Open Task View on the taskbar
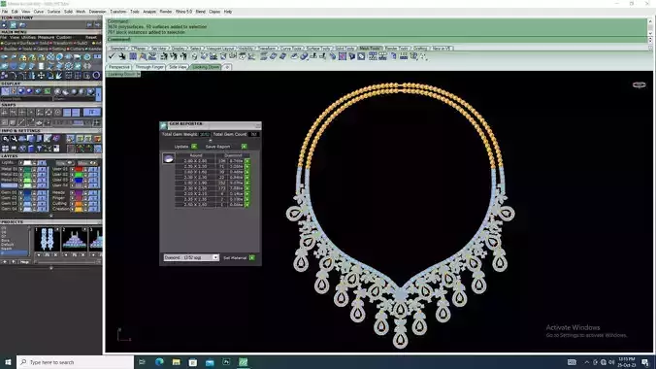 coord(142,362)
